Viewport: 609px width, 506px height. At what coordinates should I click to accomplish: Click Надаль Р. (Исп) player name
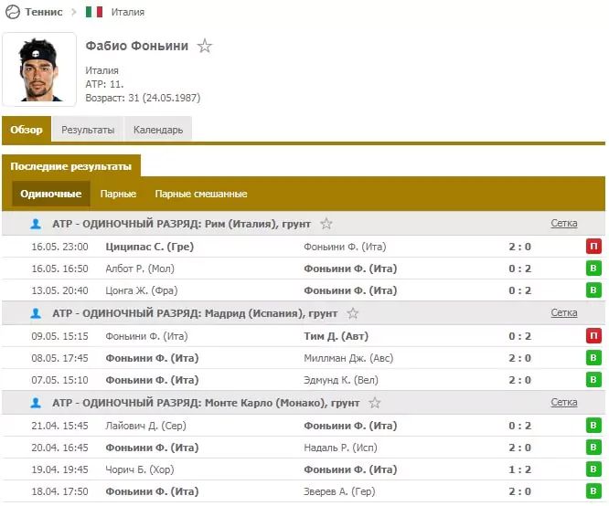340,448
